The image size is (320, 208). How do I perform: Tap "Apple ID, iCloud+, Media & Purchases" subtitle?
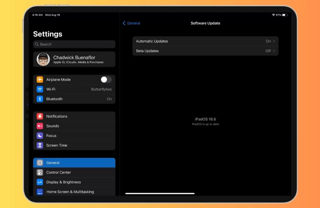78,62
